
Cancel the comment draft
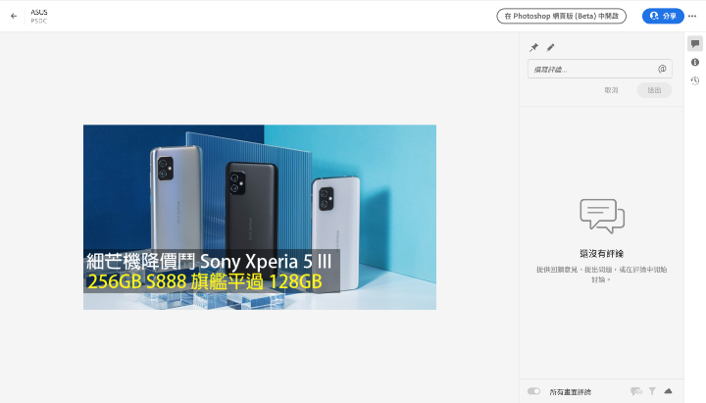tap(611, 90)
